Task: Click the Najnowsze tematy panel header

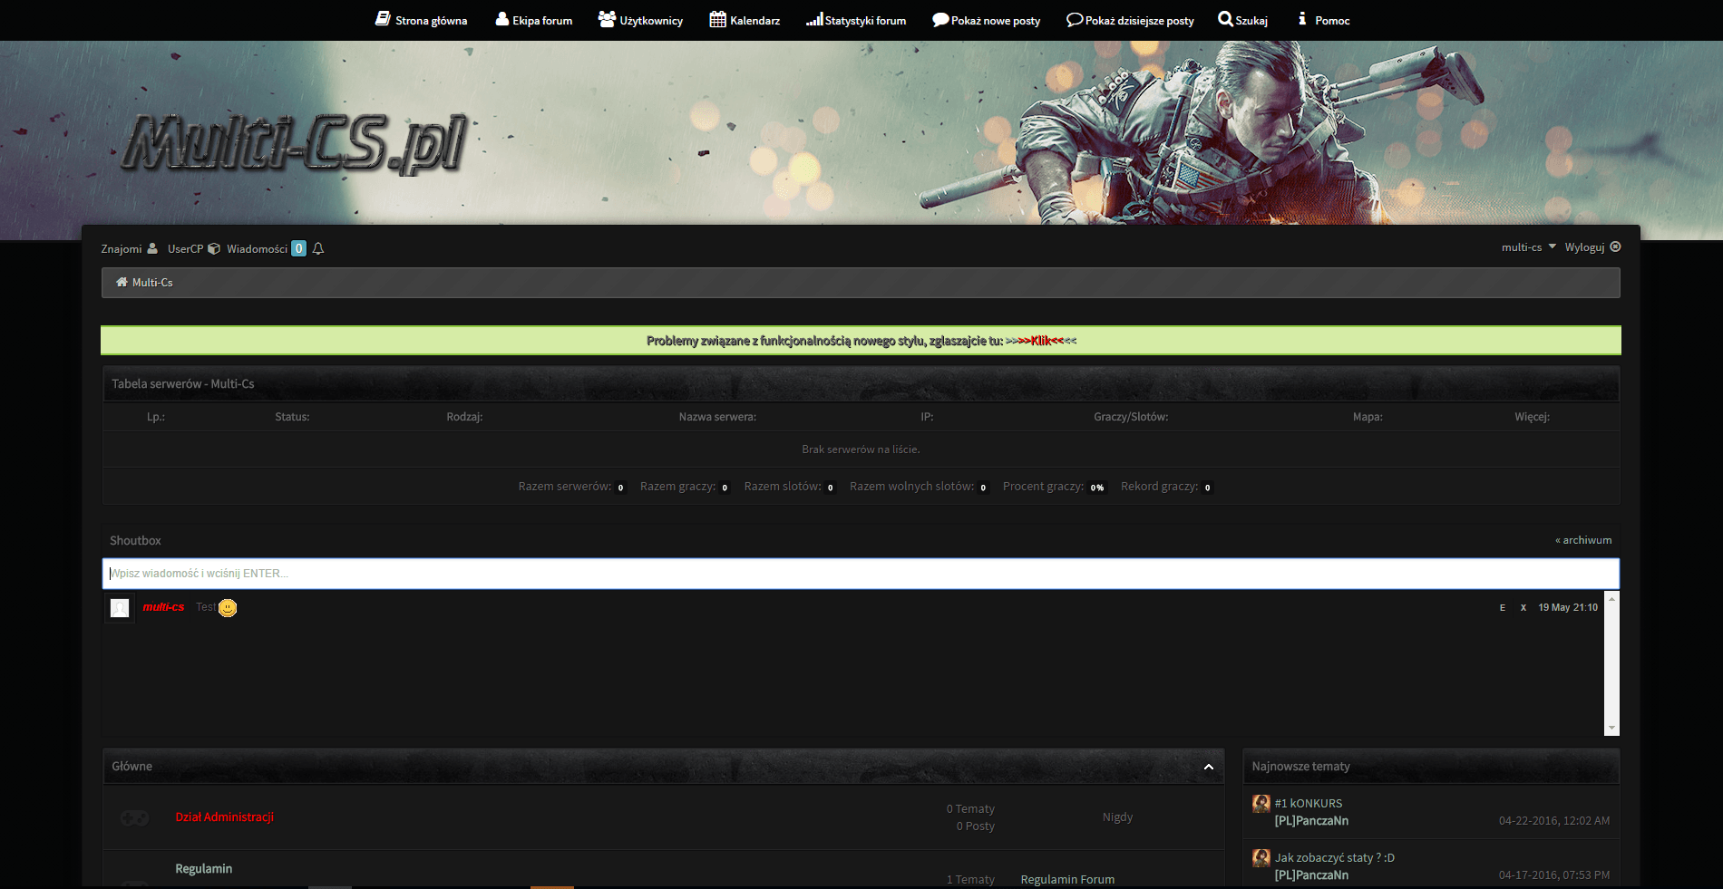Action: pos(1431,767)
